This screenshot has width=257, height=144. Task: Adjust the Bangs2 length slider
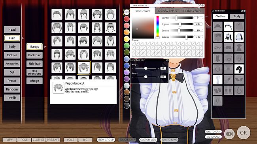point(146,77)
